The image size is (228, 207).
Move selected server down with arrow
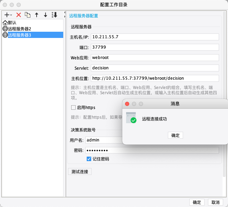coord(45,15)
